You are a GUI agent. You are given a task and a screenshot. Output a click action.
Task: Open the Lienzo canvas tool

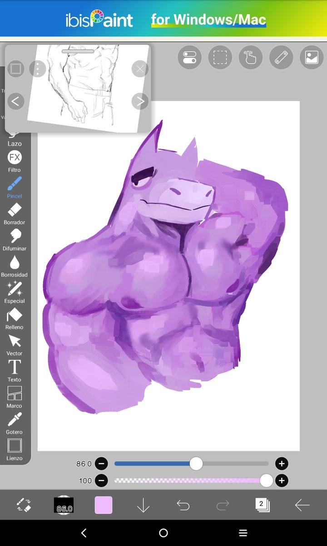tap(15, 450)
